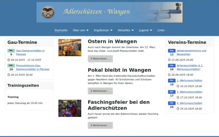Viewport: 219px width, 137px height.
Task: Click the Okt. 9 calendar date badge
Action: click(x=11, y=52)
